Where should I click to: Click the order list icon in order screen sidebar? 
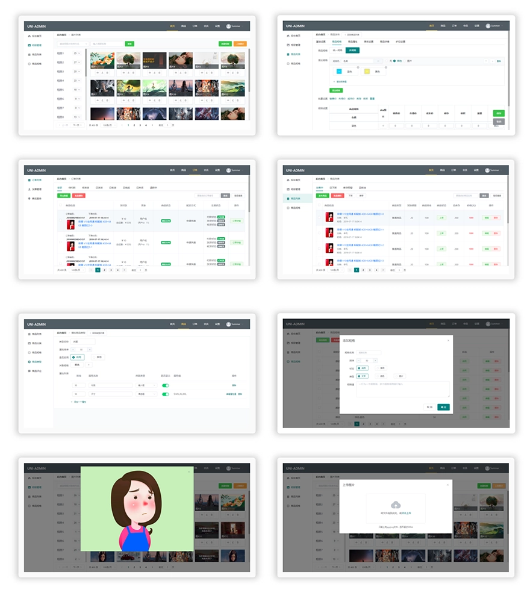point(30,180)
